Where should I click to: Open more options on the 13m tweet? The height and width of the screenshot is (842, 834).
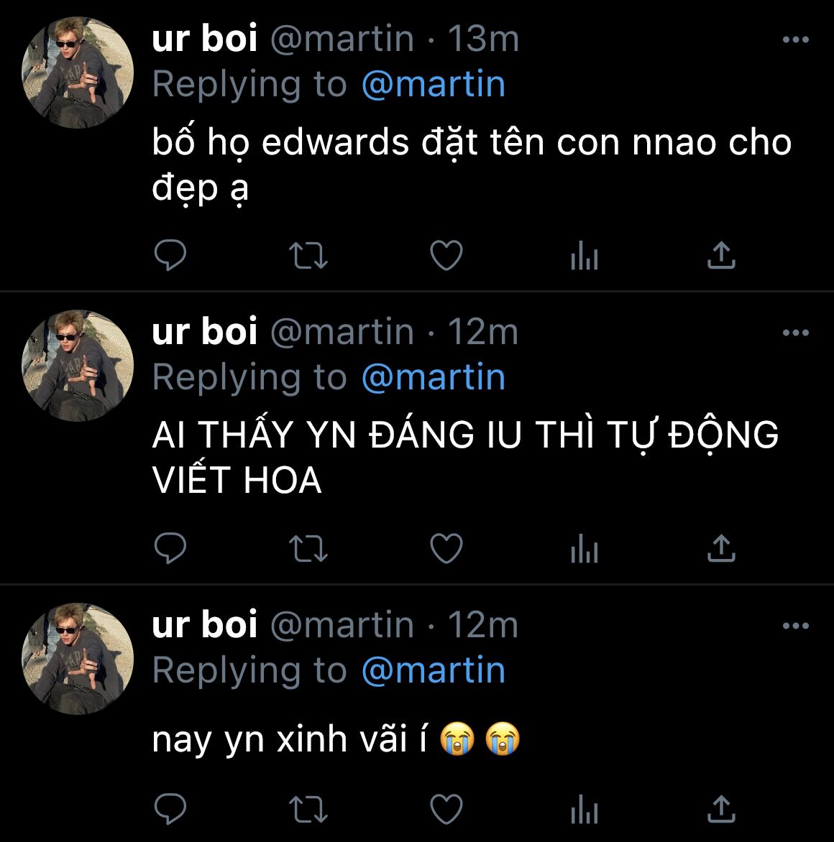[796, 40]
